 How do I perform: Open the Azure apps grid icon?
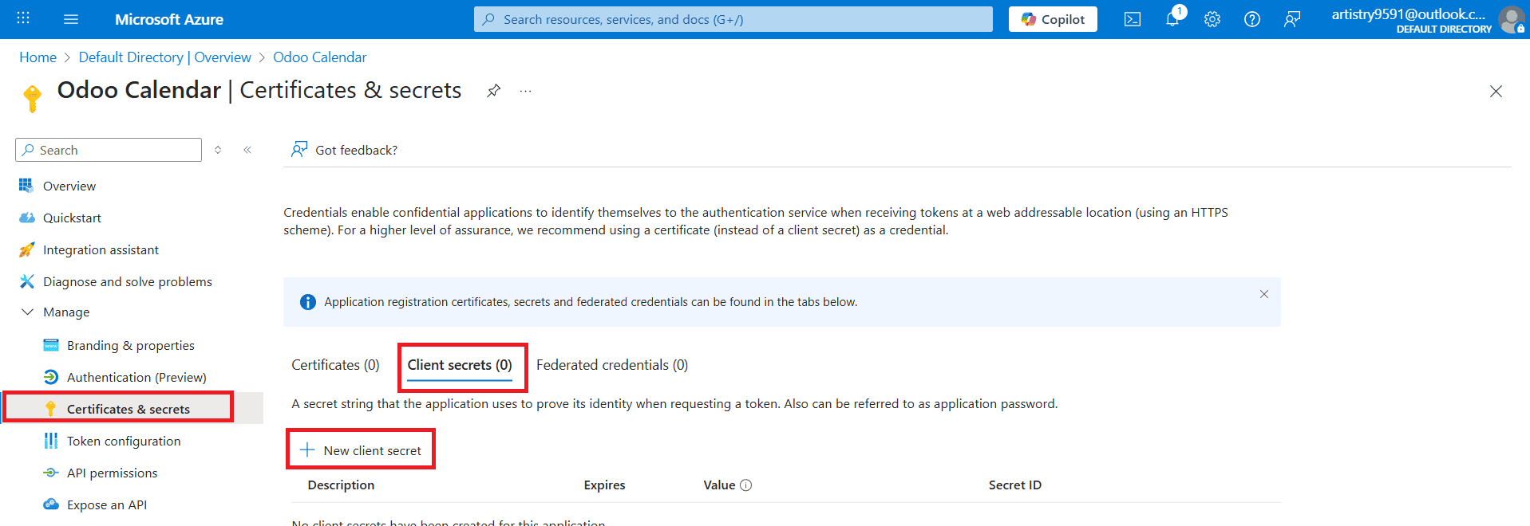click(23, 18)
